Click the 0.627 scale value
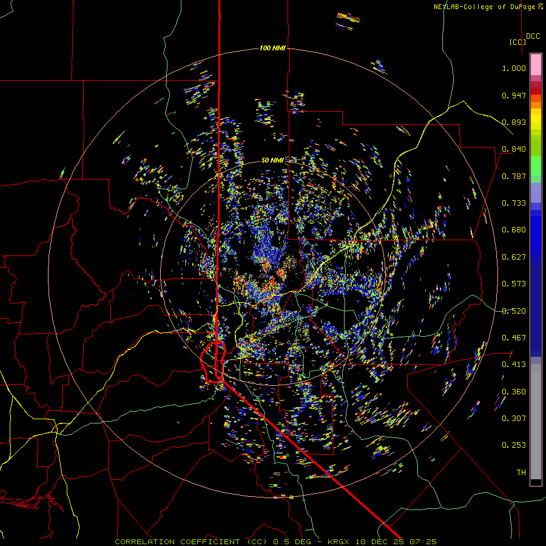The width and height of the screenshot is (546, 546). 514,257
